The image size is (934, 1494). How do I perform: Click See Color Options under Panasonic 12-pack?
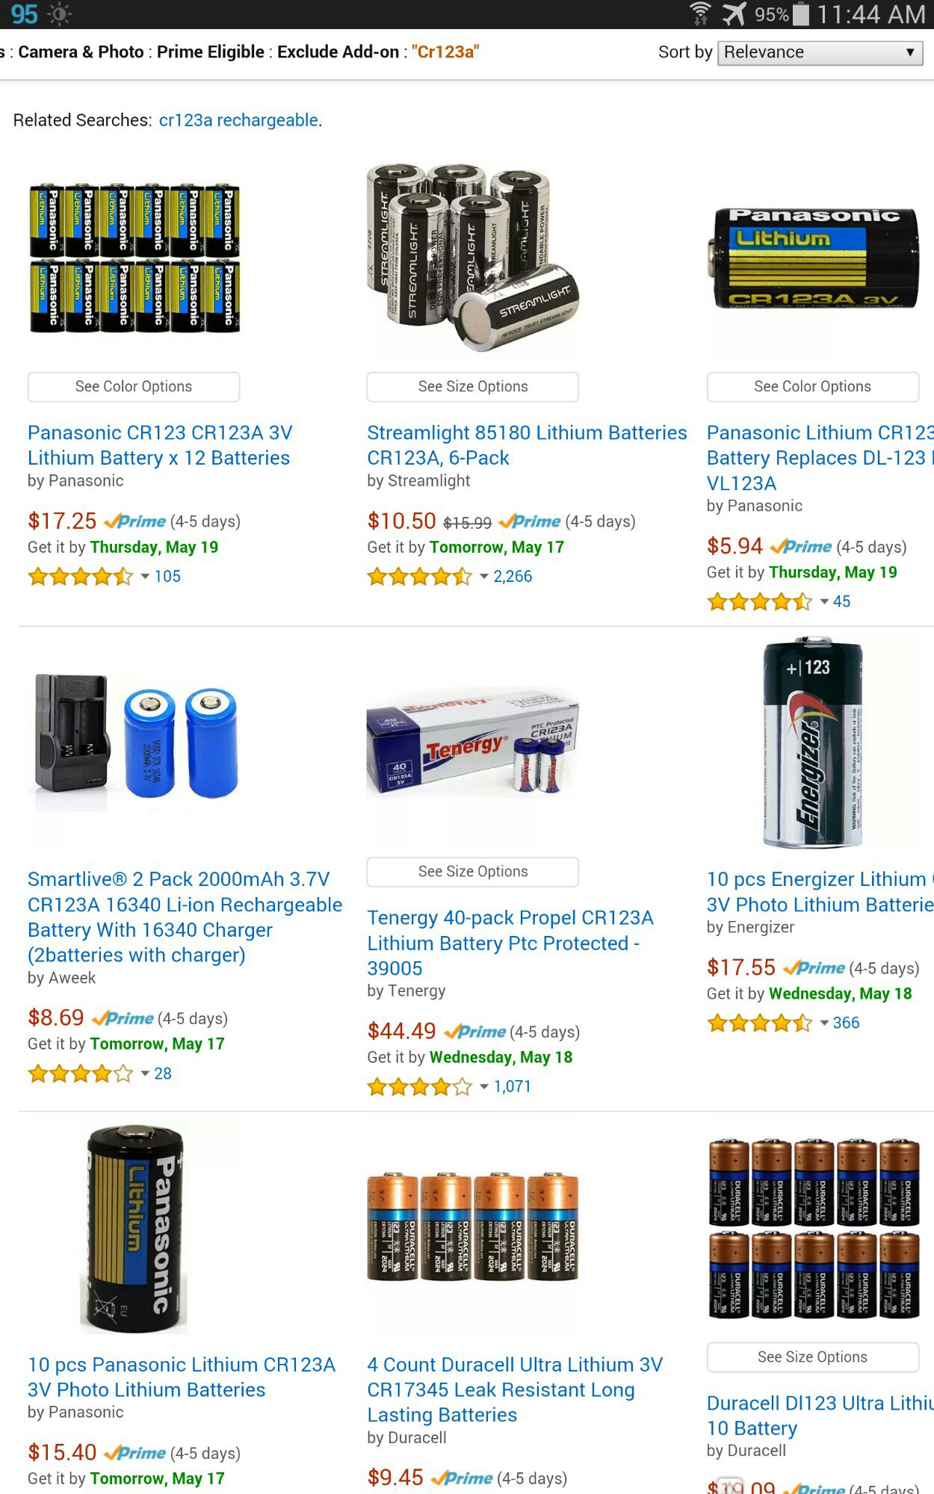(134, 386)
